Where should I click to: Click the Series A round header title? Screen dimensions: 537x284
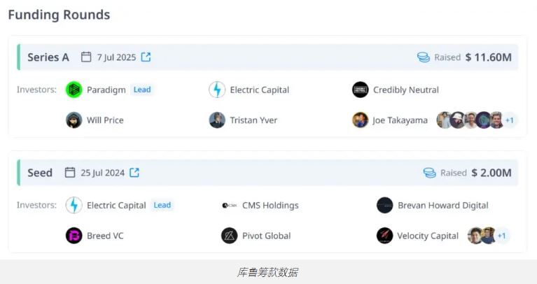[48, 57]
